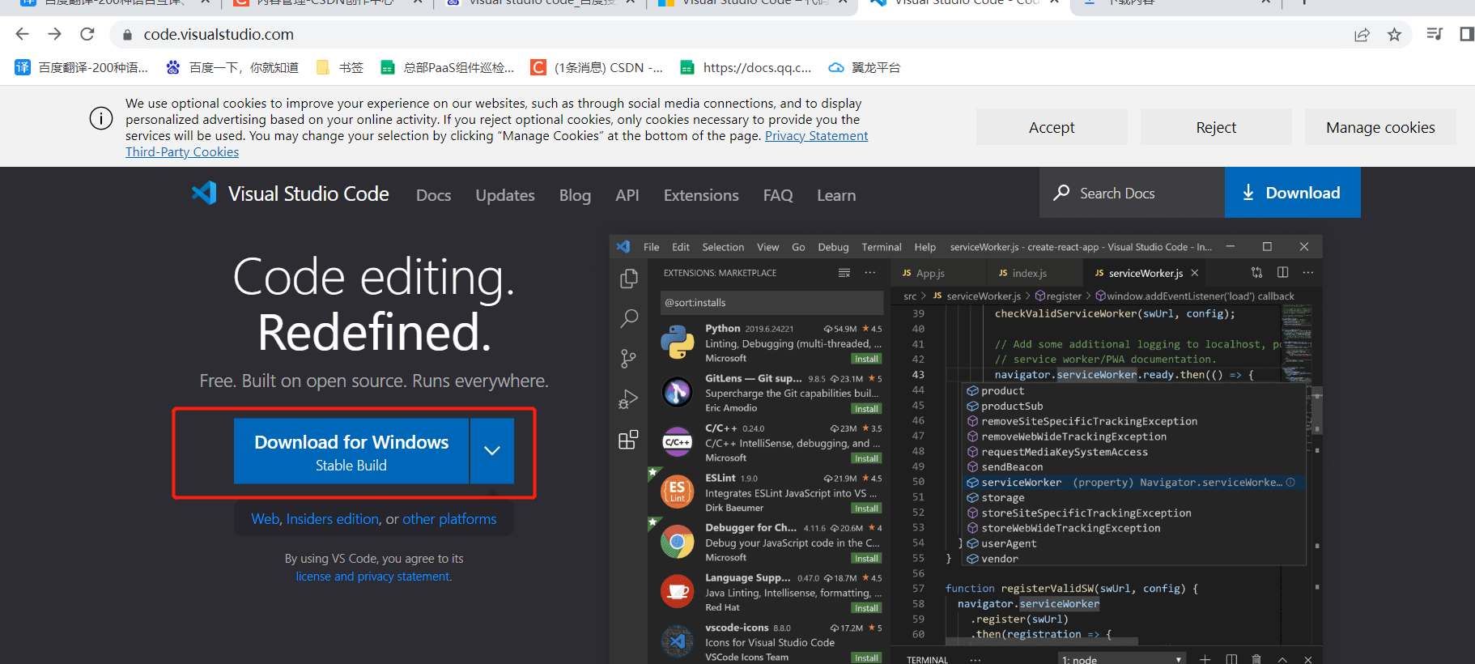Screen dimensions: 1475x664
Task: Click the compare changes icon in editor toolbar
Action: 1256,273
